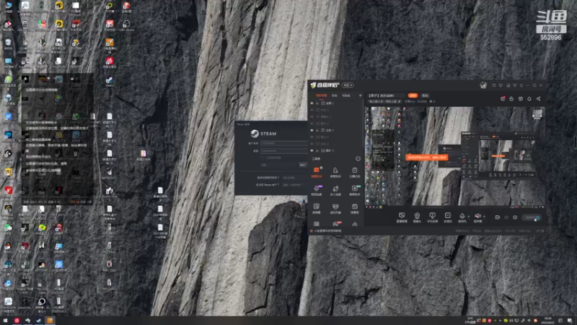Open the mode dropdown beside the logo
The width and height of the screenshot is (577, 325).
click(x=348, y=85)
